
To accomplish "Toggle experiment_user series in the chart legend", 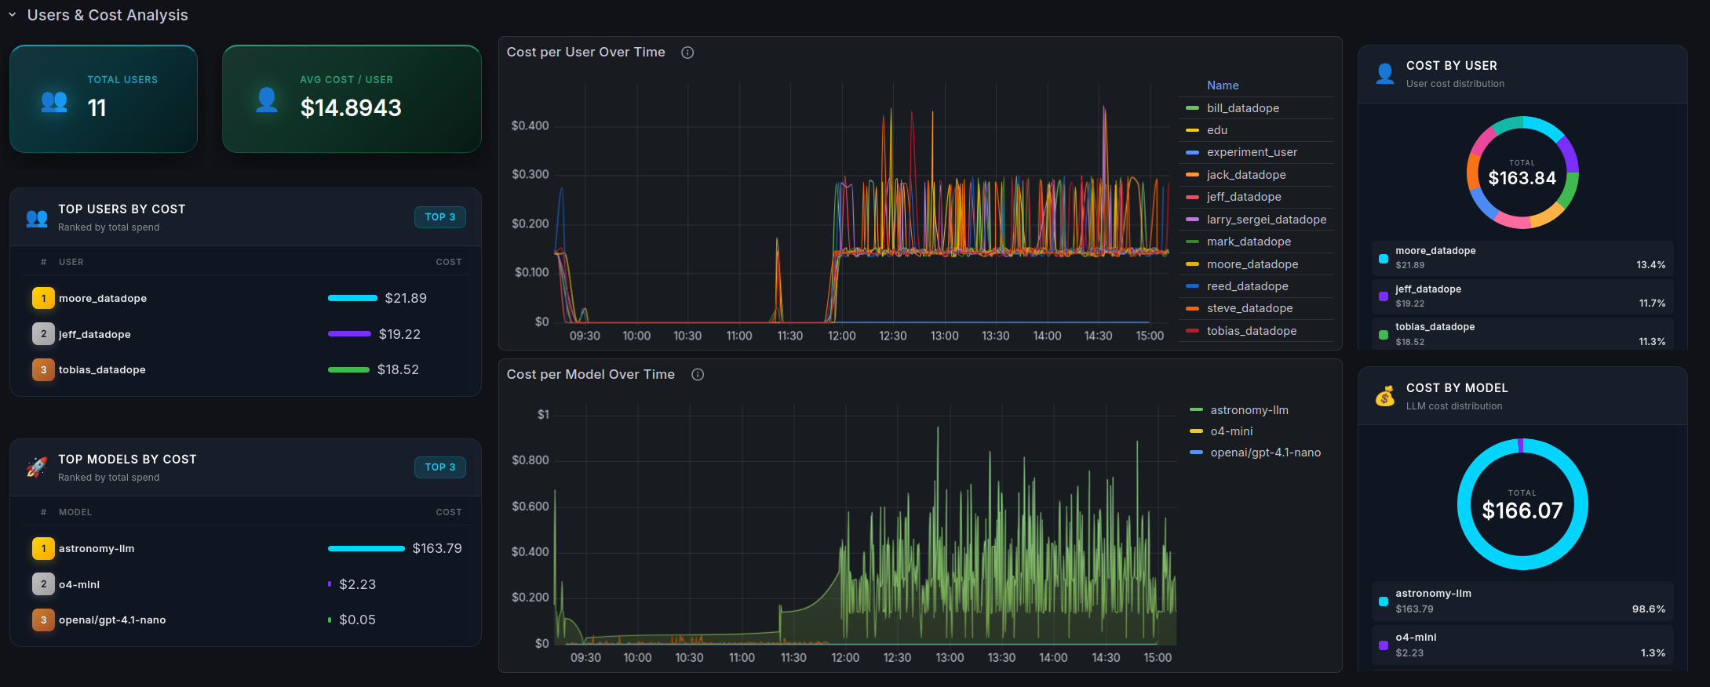I will click(1252, 152).
